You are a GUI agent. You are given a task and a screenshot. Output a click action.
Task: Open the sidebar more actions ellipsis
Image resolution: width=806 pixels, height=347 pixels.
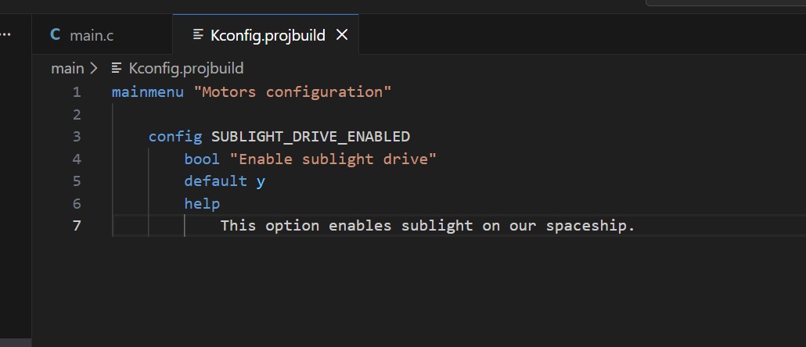tap(6, 34)
